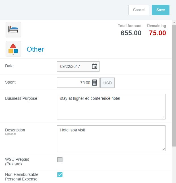The height and width of the screenshot is (183, 176).
Task: Check the WSU Prepaid (Procard) checkbox
Action: pos(60,160)
